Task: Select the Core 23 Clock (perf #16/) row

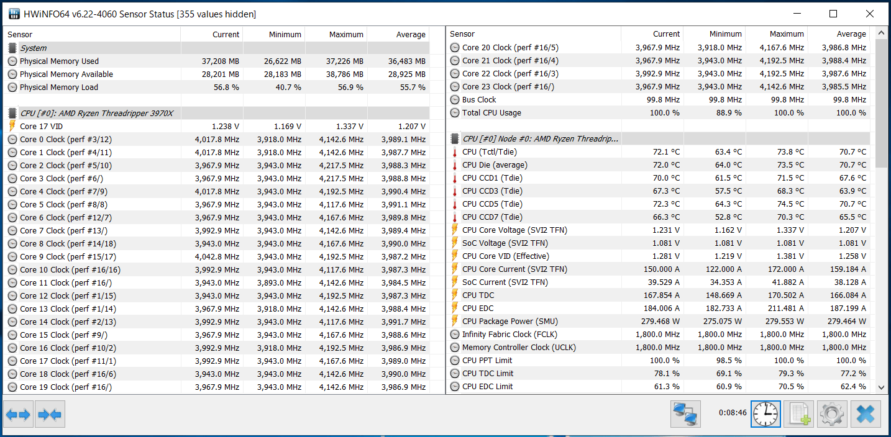Action: [x=658, y=87]
